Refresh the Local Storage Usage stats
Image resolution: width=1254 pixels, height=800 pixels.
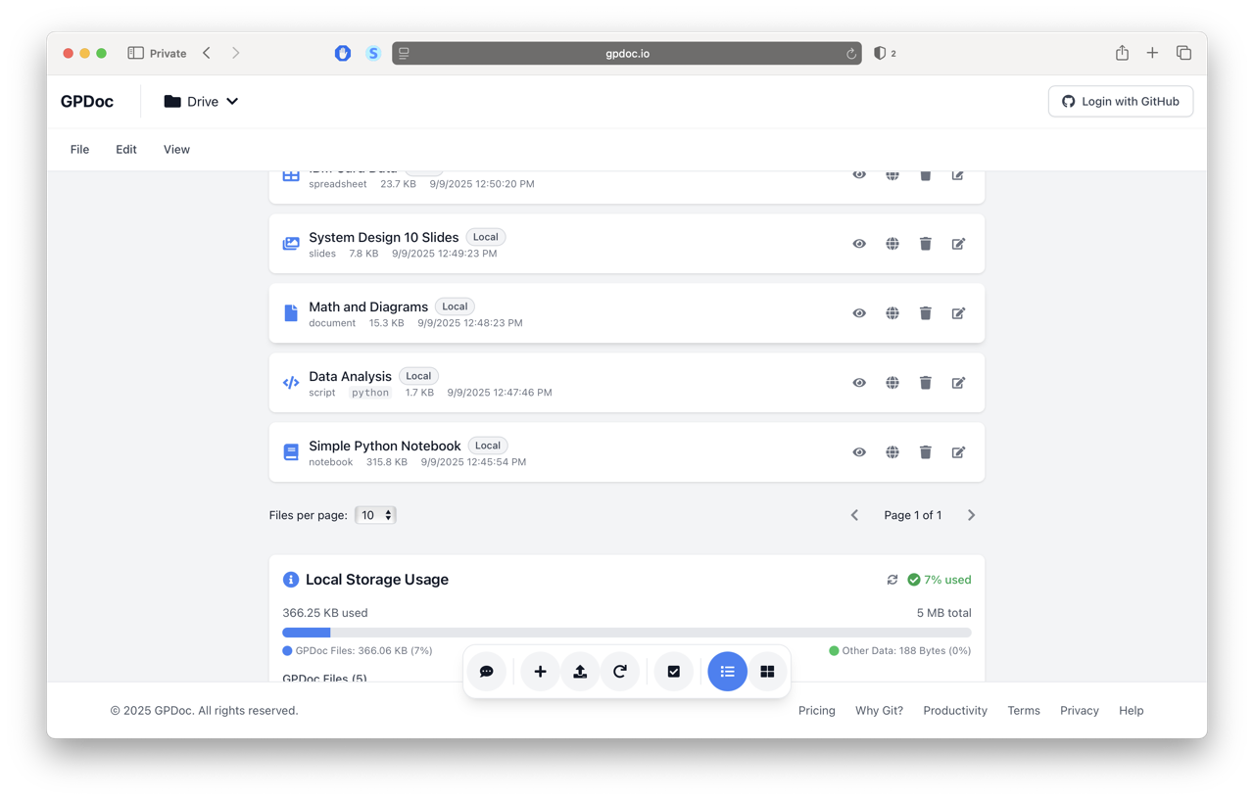(x=892, y=580)
